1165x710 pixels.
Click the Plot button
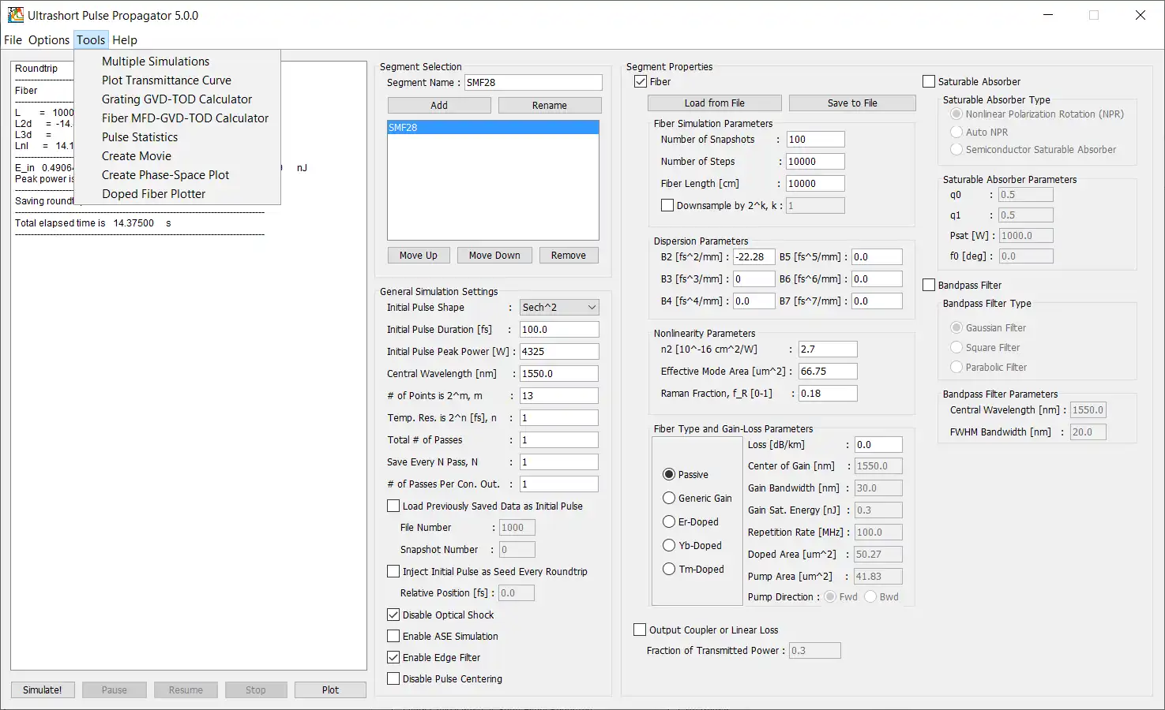(330, 689)
